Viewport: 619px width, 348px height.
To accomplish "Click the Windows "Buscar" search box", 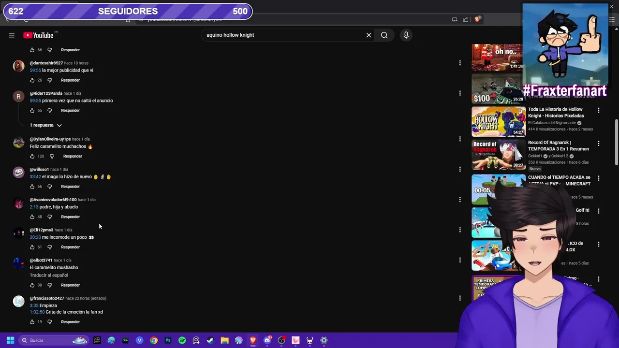I will pos(53,340).
